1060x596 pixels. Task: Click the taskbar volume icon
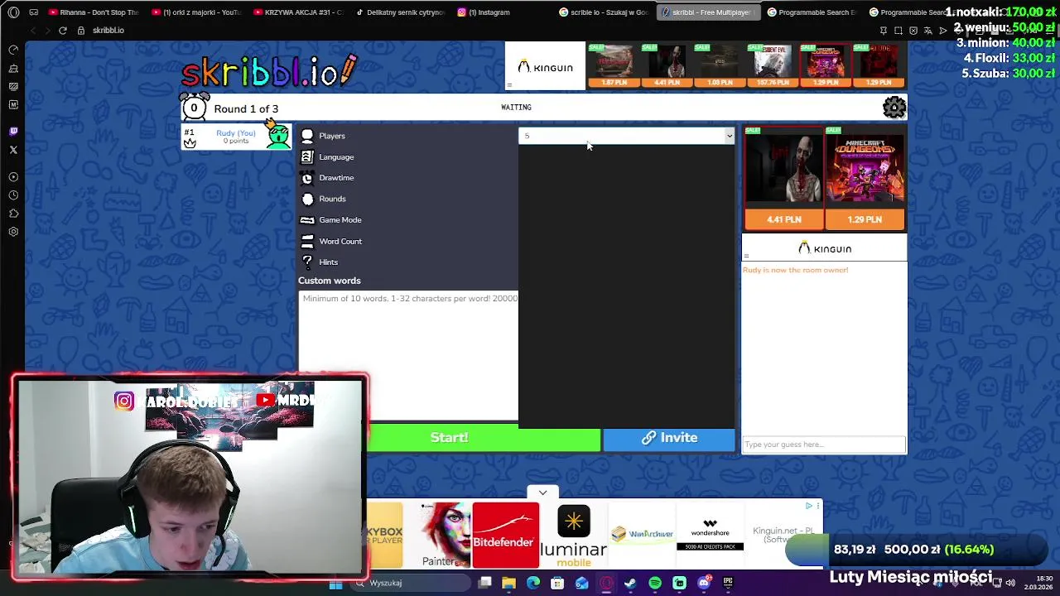1010,583
